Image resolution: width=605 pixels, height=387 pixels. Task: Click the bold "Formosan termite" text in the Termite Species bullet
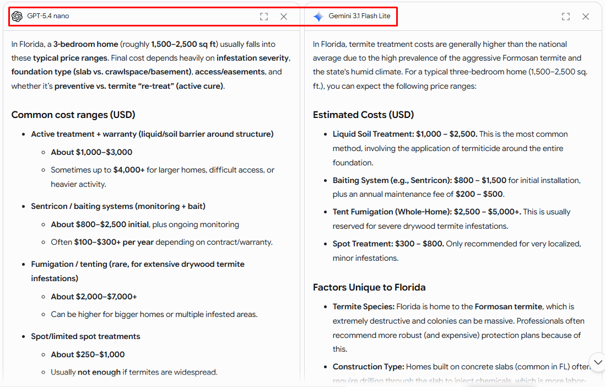coord(508,307)
